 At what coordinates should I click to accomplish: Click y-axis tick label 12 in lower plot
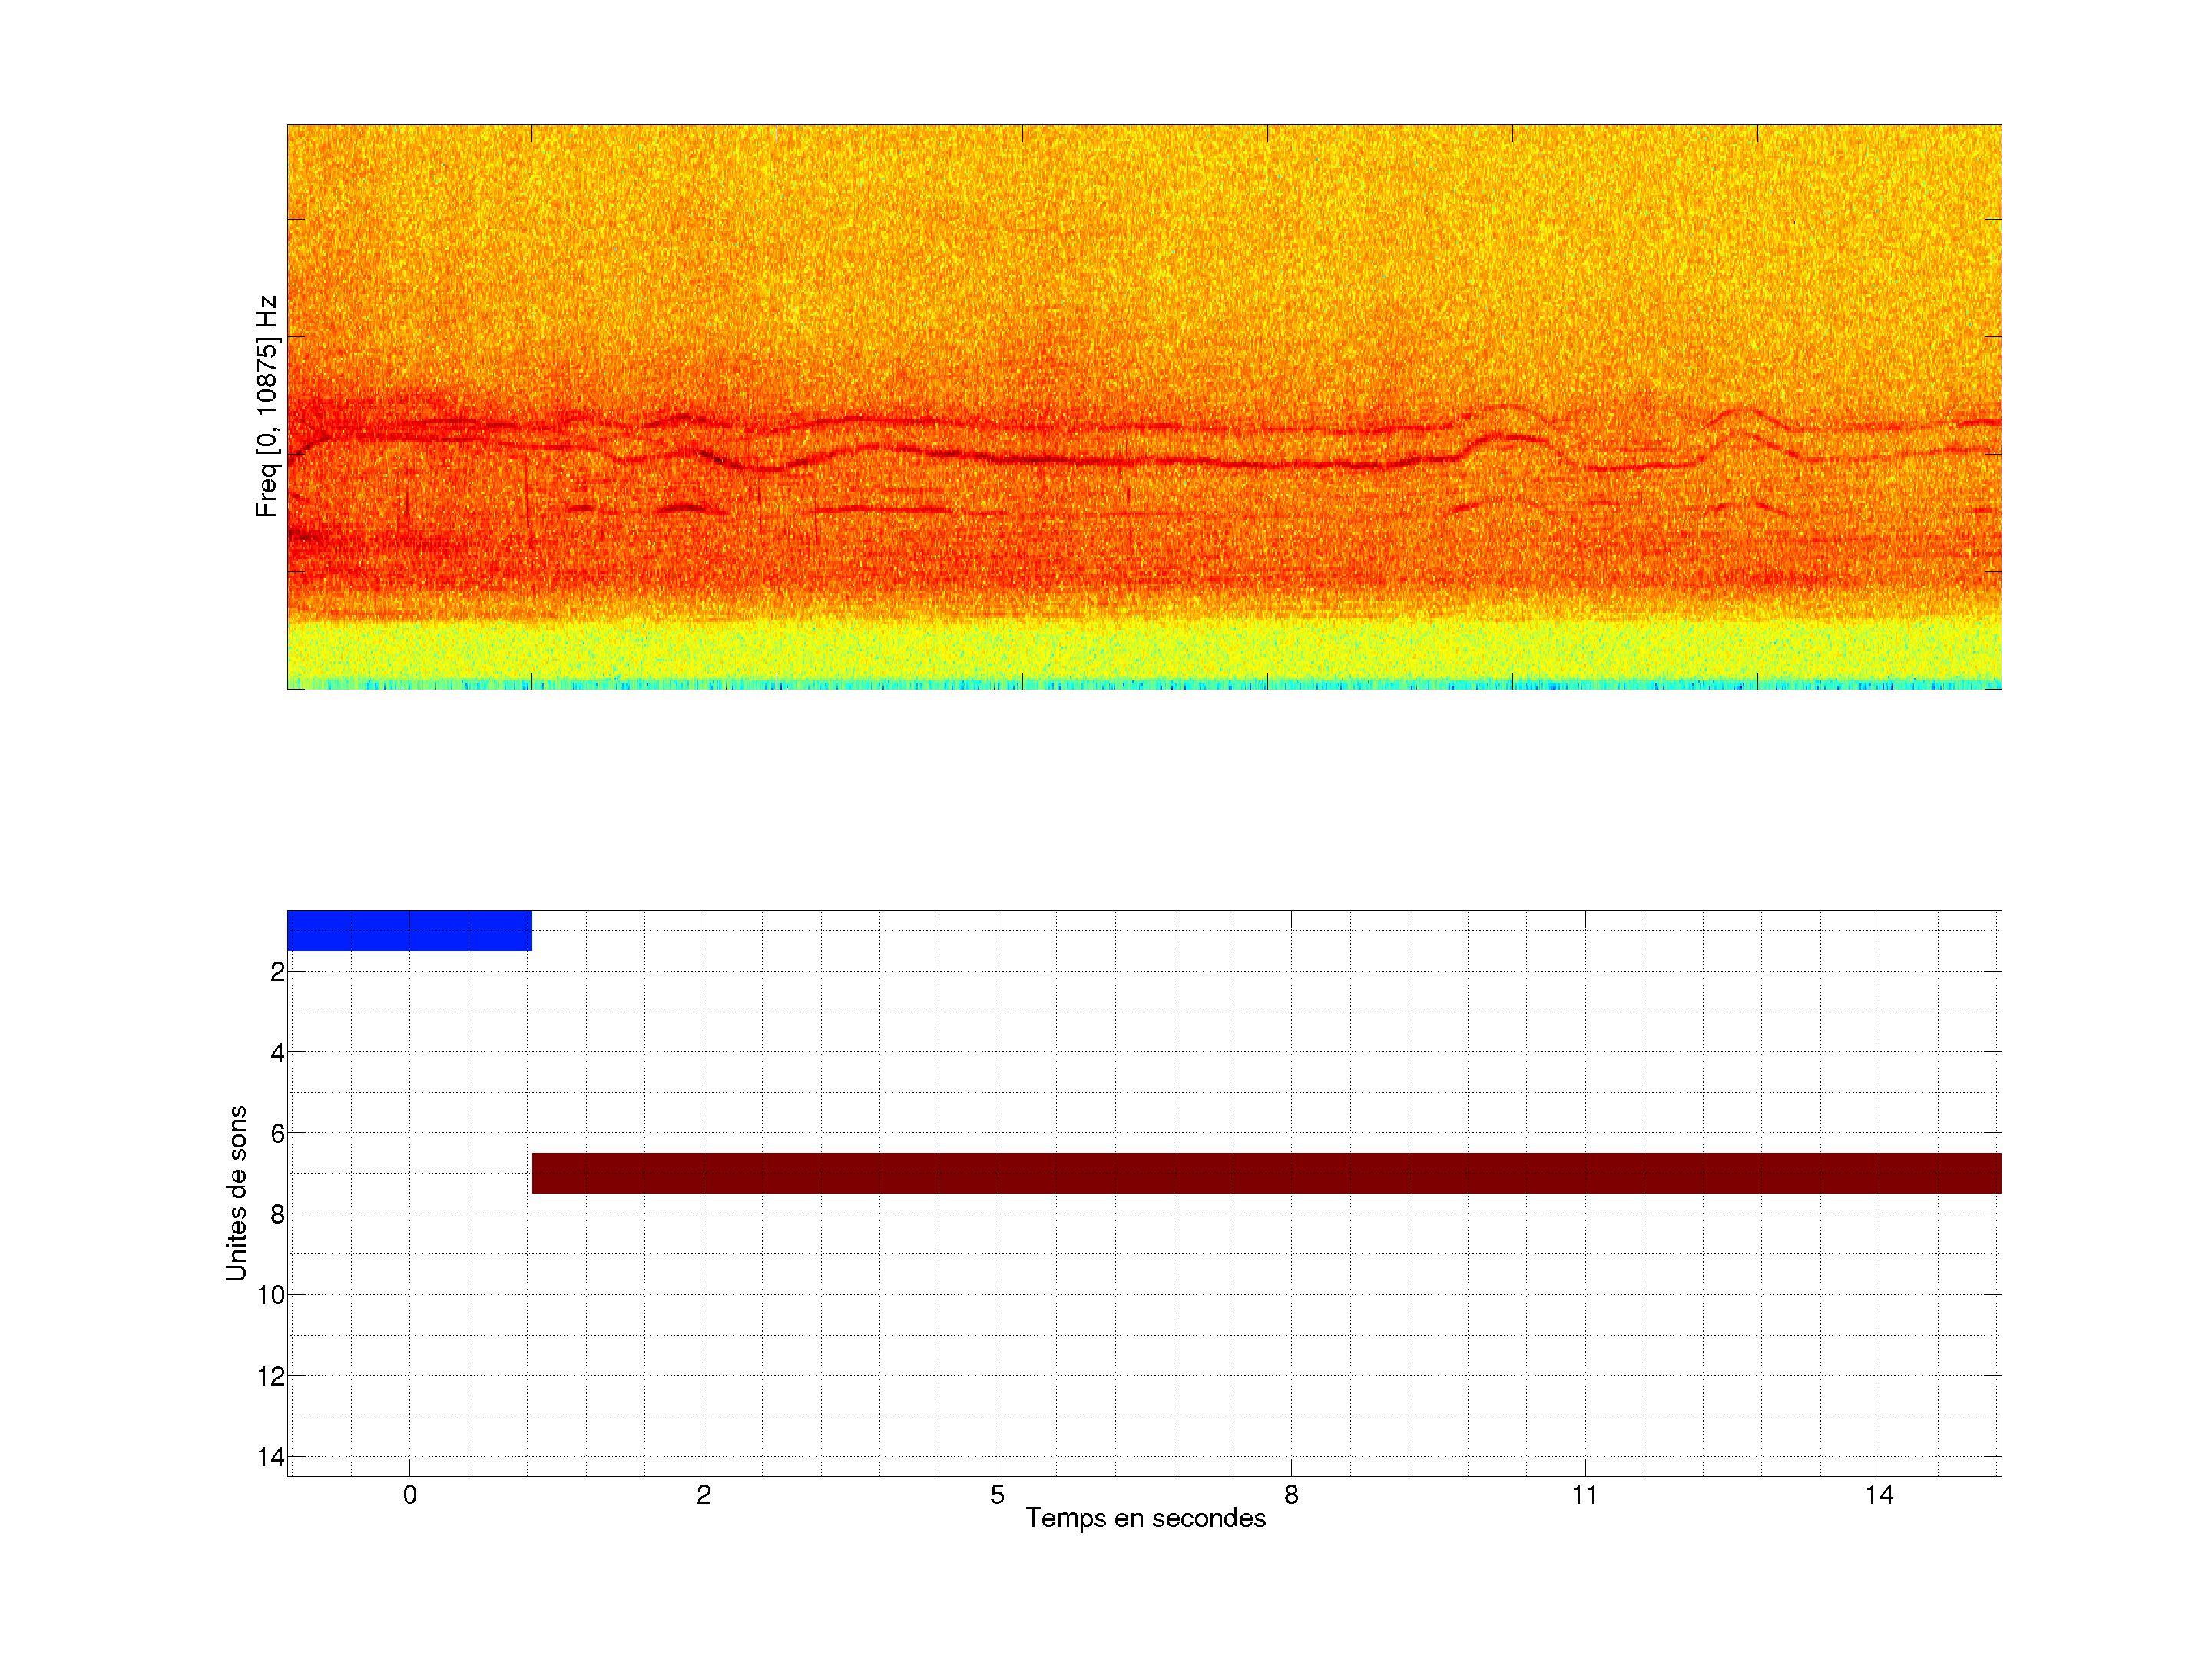(271, 1377)
